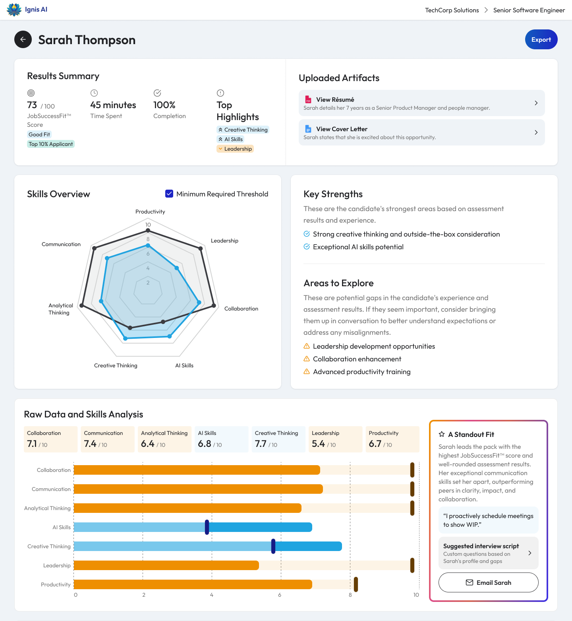Click the JobSuccessFit target score icon

(x=31, y=93)
